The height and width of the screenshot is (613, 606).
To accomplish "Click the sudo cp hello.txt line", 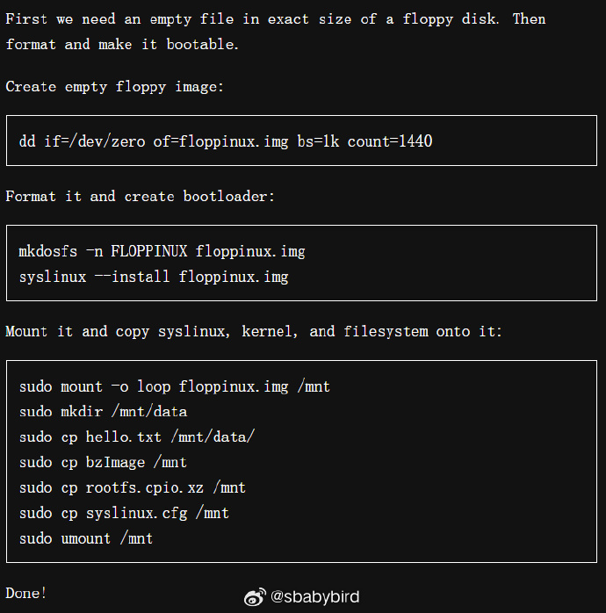I will [x=136, y=436].
